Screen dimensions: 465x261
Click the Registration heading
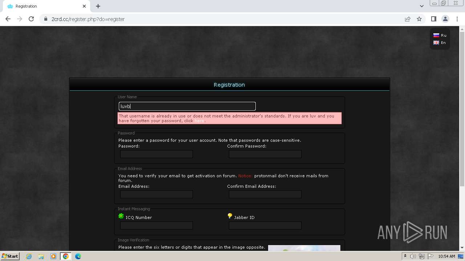point(229,85)
